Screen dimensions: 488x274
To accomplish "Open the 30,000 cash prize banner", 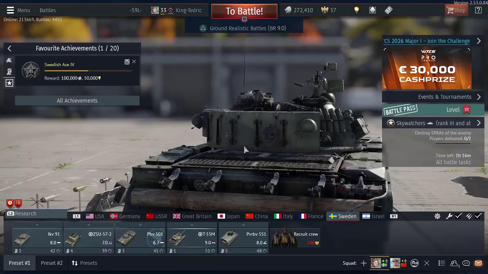I will pos(427,68).
